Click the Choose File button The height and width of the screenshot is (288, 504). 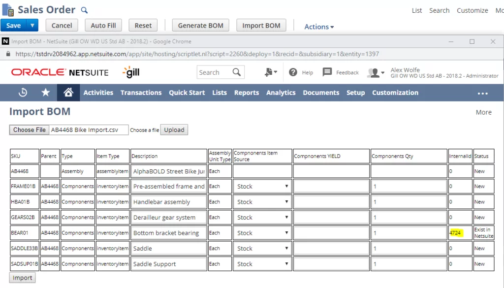(29, 130)
